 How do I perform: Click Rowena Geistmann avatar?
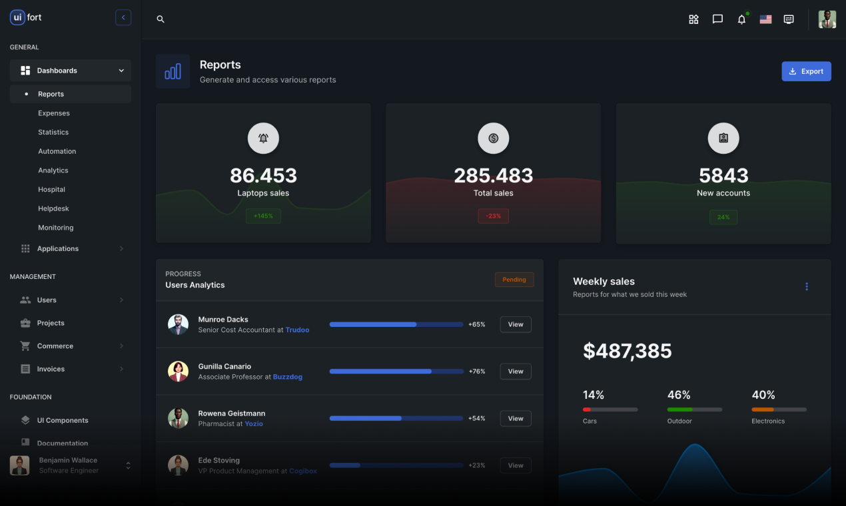178,418
